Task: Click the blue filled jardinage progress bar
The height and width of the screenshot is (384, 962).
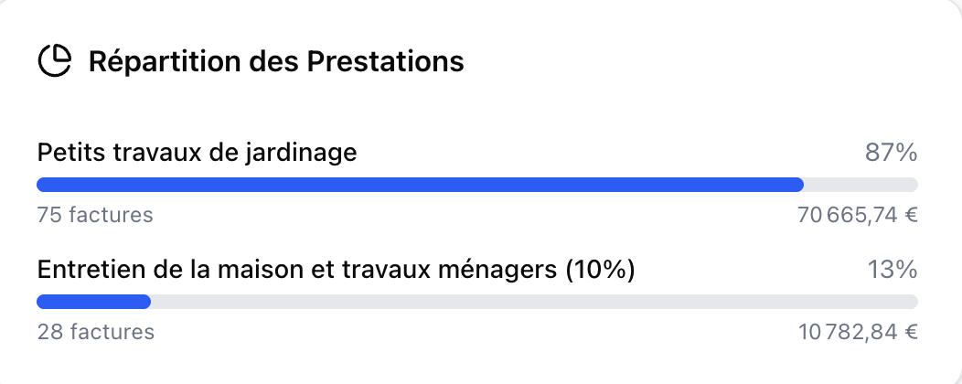Action: [x=420, y=185]
